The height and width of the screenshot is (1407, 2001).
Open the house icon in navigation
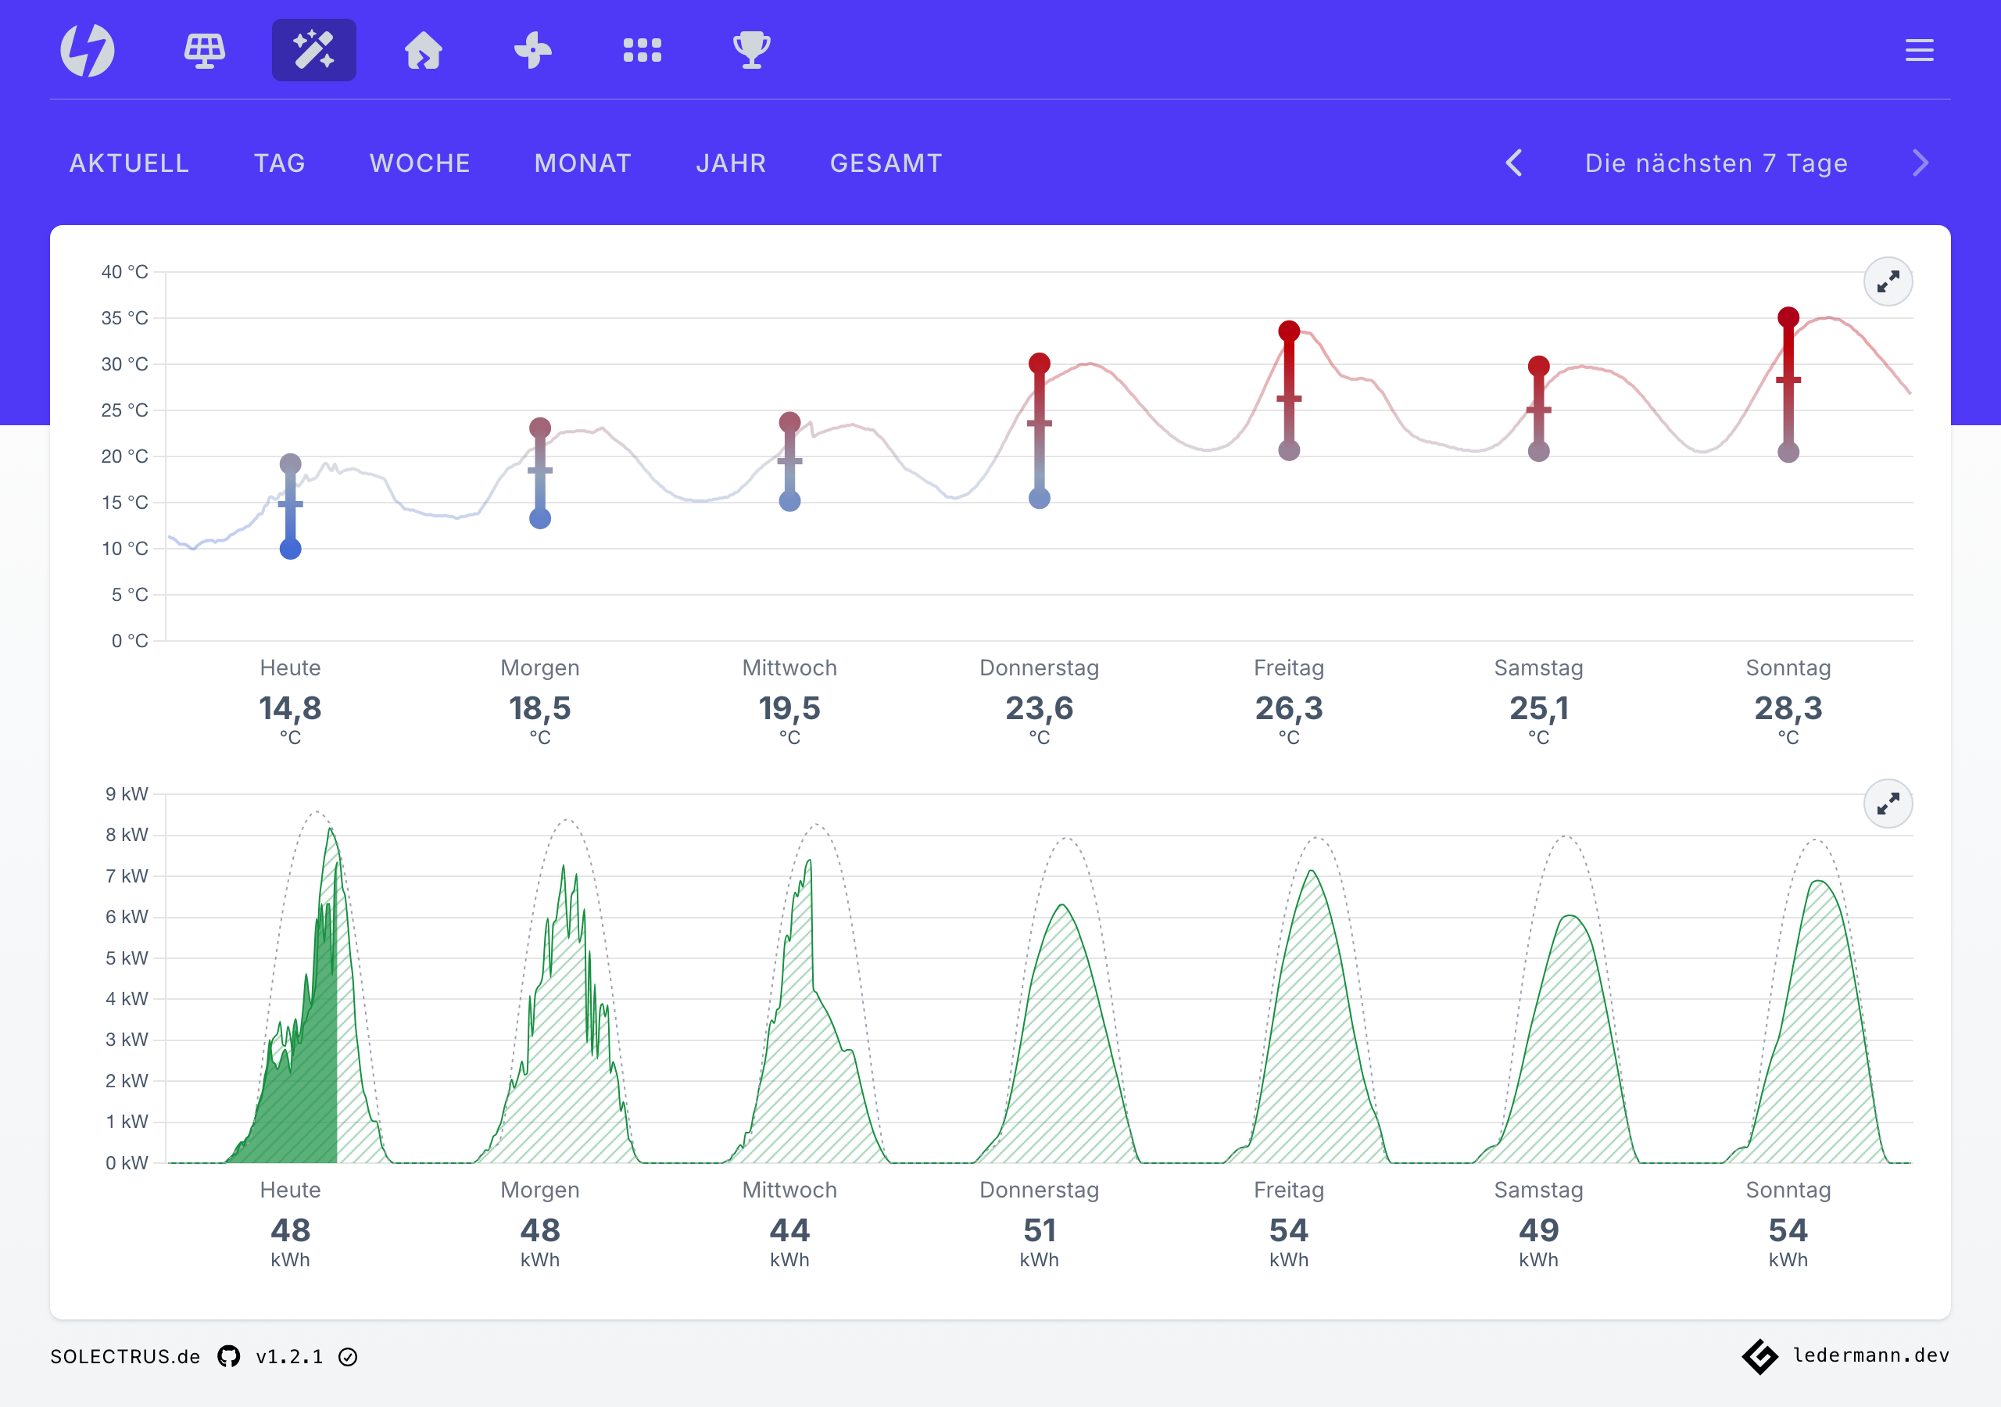pos(424,50)
